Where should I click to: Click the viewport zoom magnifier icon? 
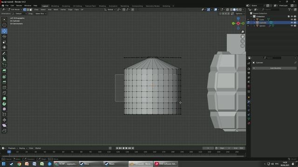point(243,32)
